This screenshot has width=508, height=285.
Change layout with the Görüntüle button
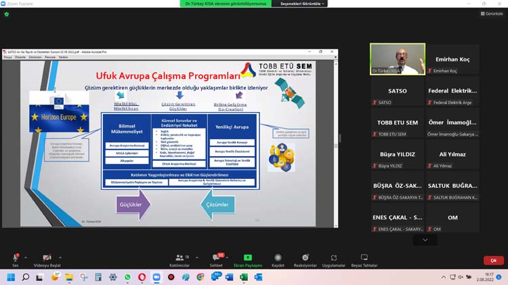coord(491,14)
